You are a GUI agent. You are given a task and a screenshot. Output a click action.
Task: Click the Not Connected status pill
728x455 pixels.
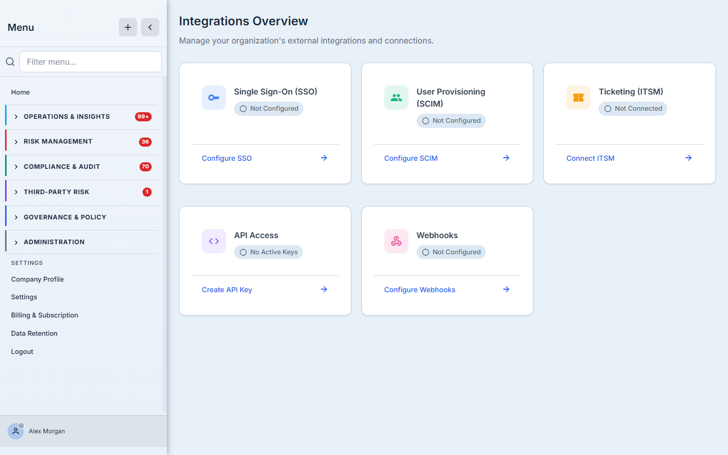633,109
